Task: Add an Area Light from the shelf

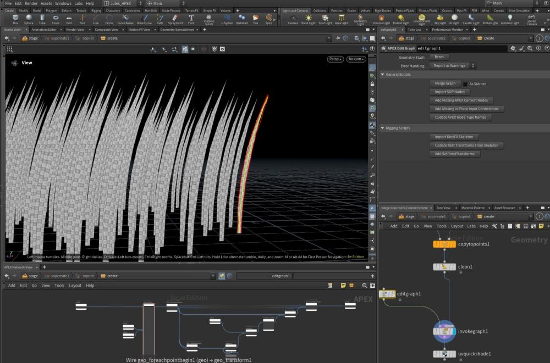Action: coord(342,19)
